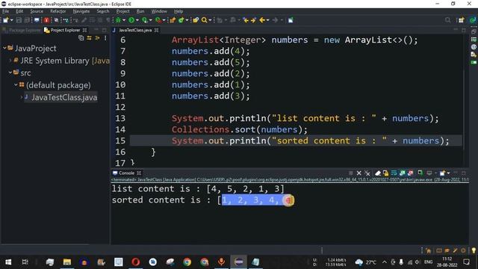Click Remove All Terminated Launches in Console

[x=367, y=173]
